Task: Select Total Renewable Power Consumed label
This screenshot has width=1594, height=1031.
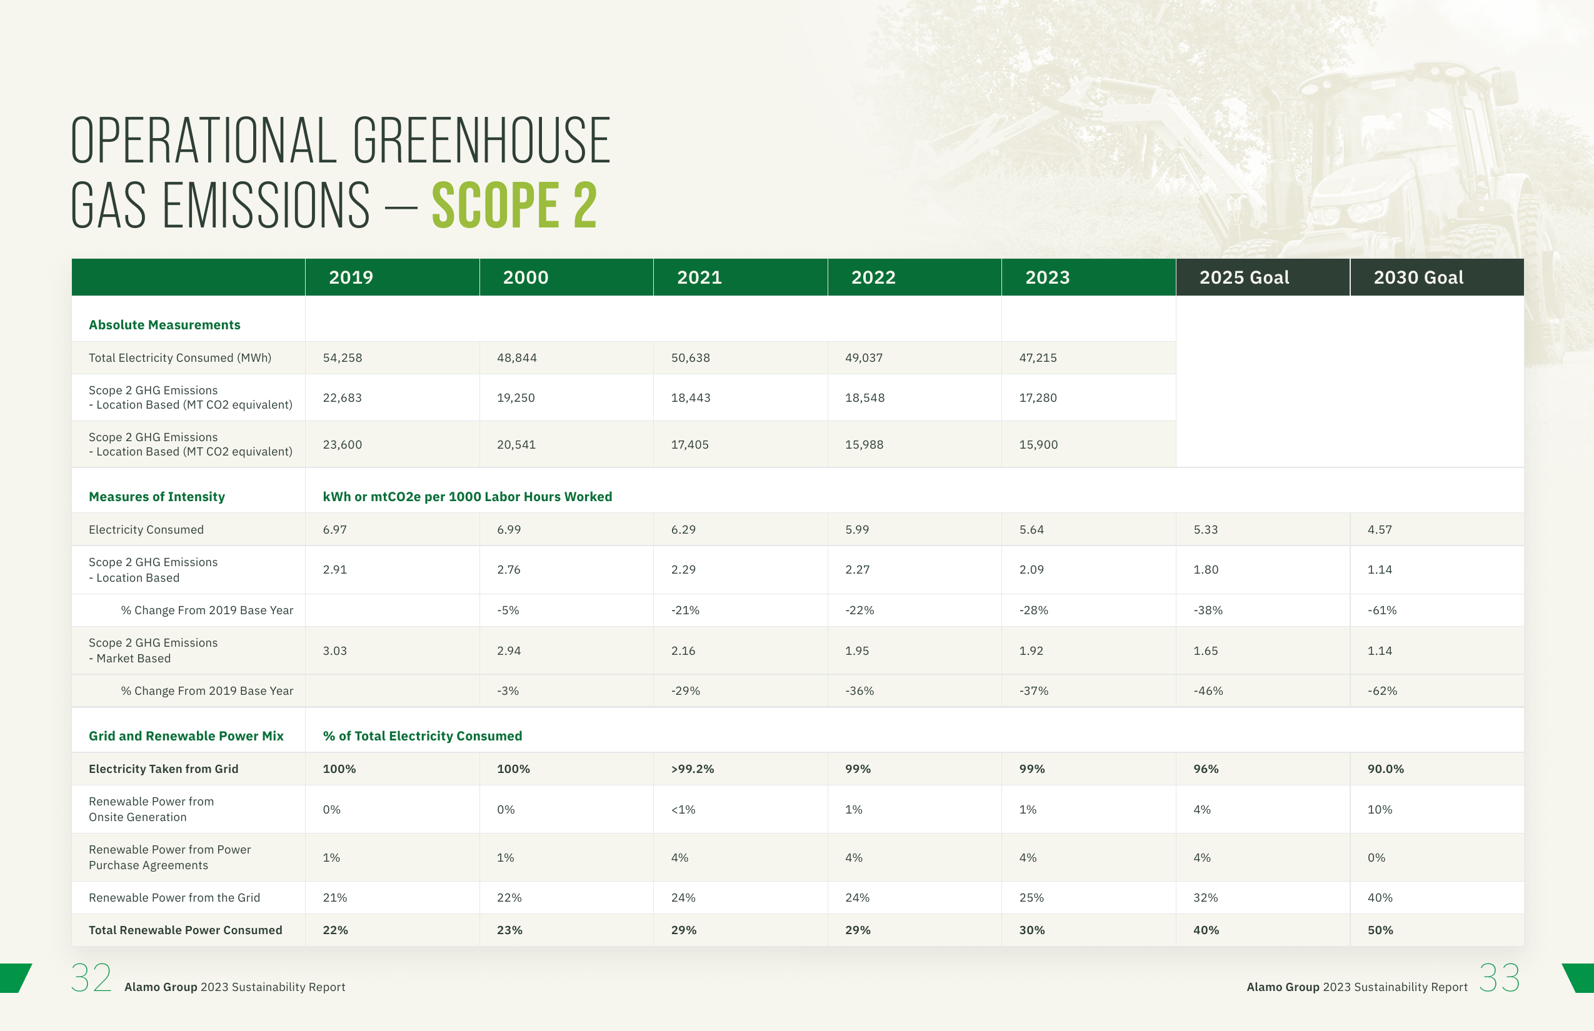Action: coord(186,930)
